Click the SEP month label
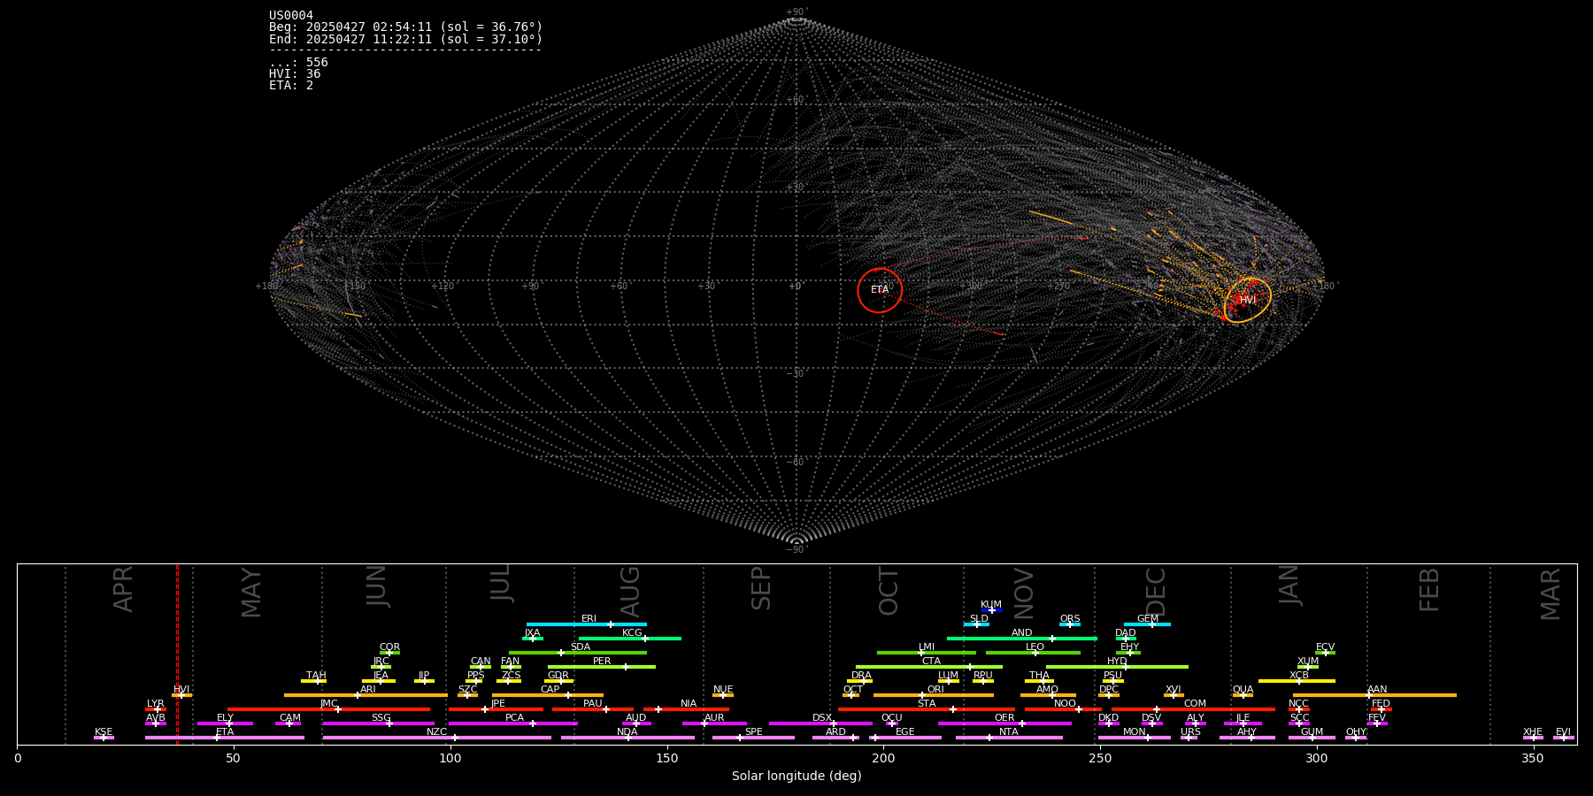This screenshot has width=1593, height=796. click(761, 588)
